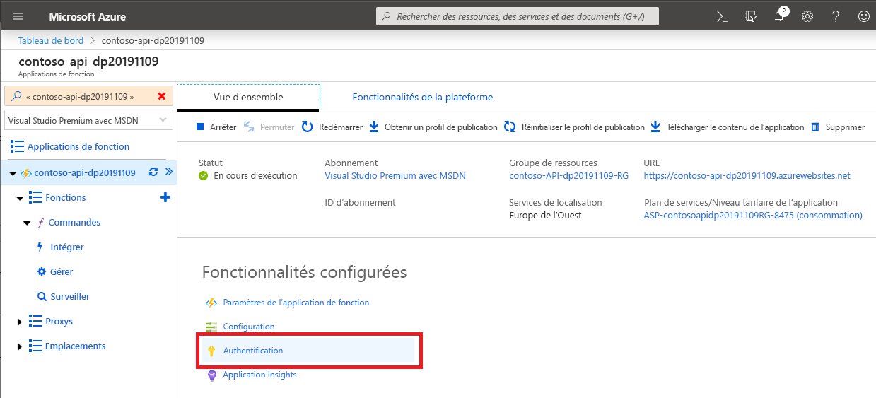Click the Paramètres de l'application lightning icon
Screen dimensions: 876x398
211,303
